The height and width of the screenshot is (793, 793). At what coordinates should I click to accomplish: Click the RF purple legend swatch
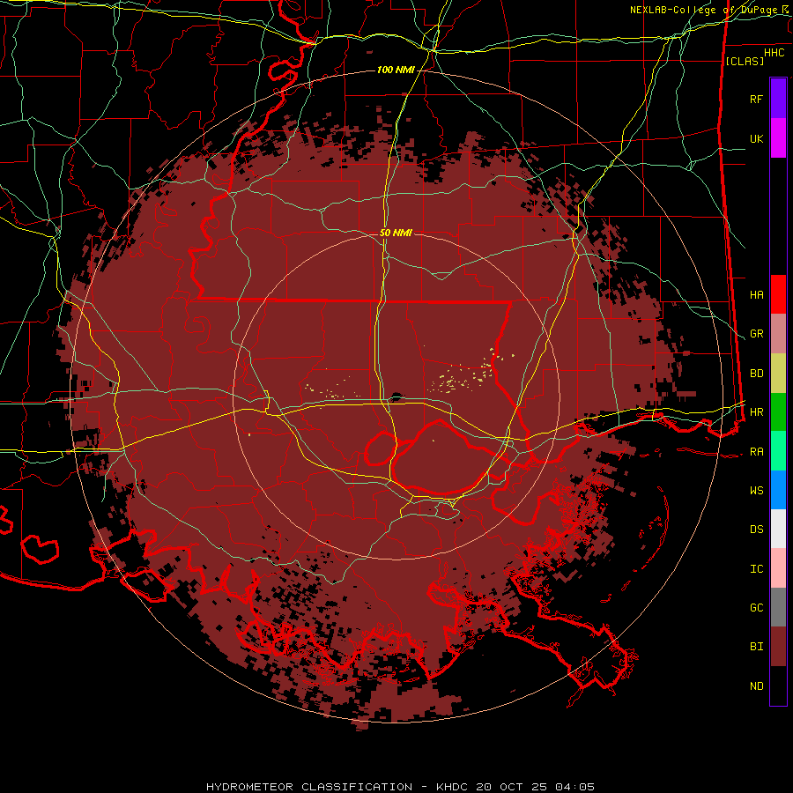tap(778, 99)
